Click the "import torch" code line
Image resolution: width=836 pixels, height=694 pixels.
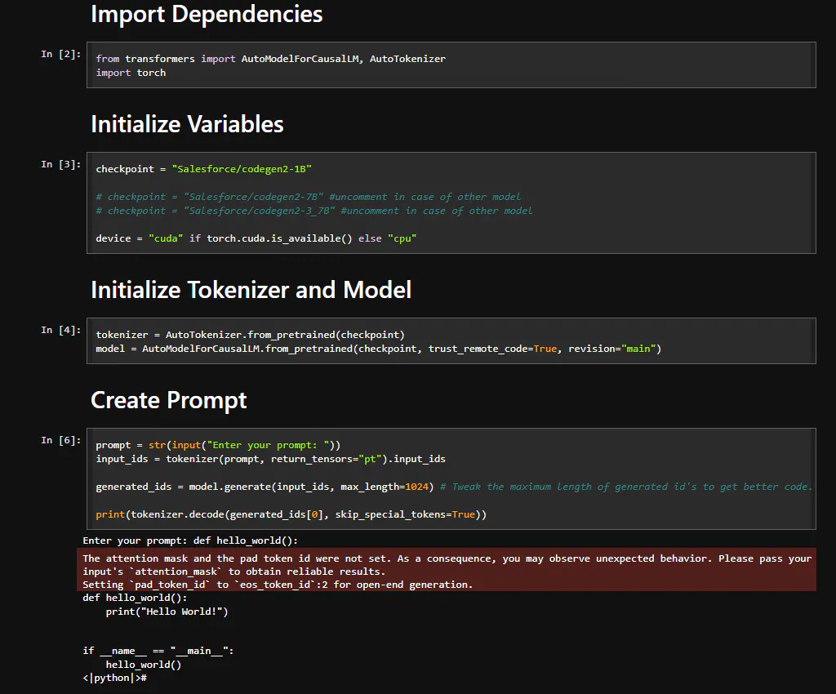(x=131, y=73)
